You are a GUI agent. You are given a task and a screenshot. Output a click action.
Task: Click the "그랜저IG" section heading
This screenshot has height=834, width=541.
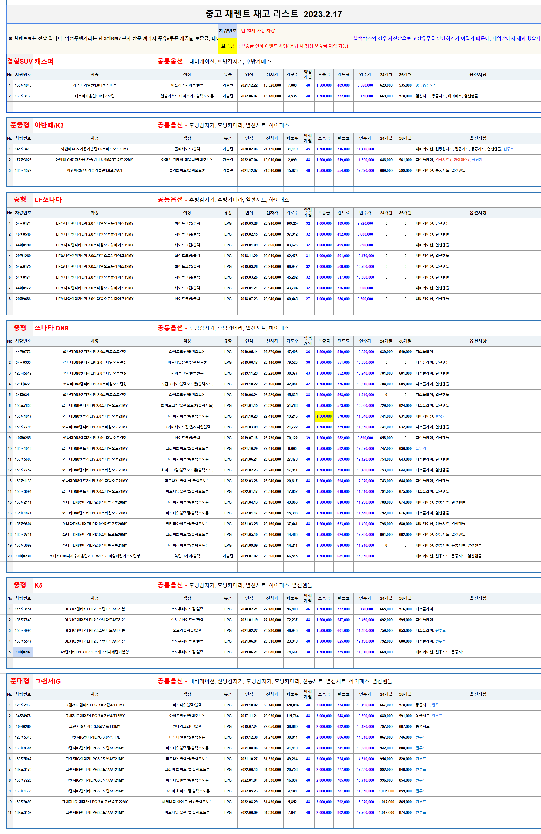tap(47, 682)
